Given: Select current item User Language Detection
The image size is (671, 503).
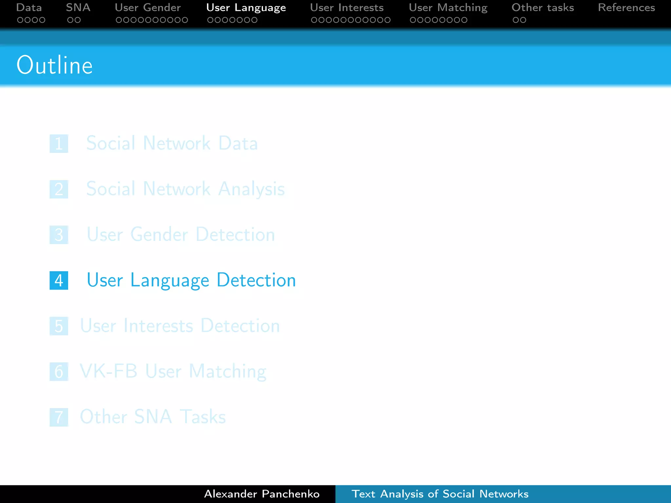Looking at the screenshot, I should (191, 280).
